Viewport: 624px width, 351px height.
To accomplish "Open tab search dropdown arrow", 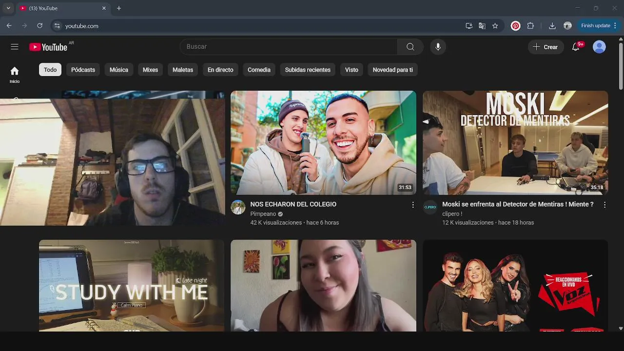I will [8, 8].
